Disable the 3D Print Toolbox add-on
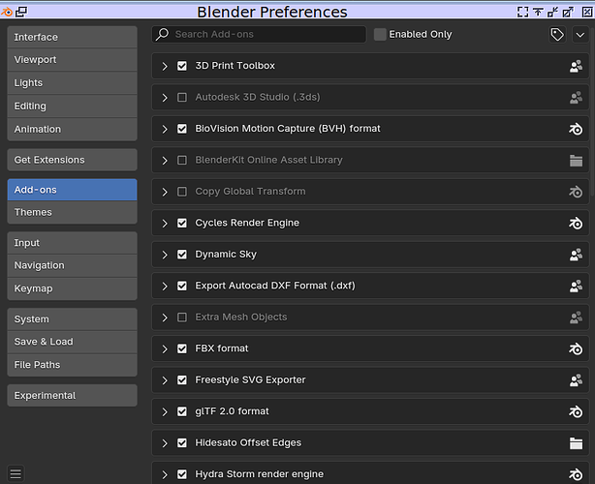 pyautogui.click(x=182, y=66)
